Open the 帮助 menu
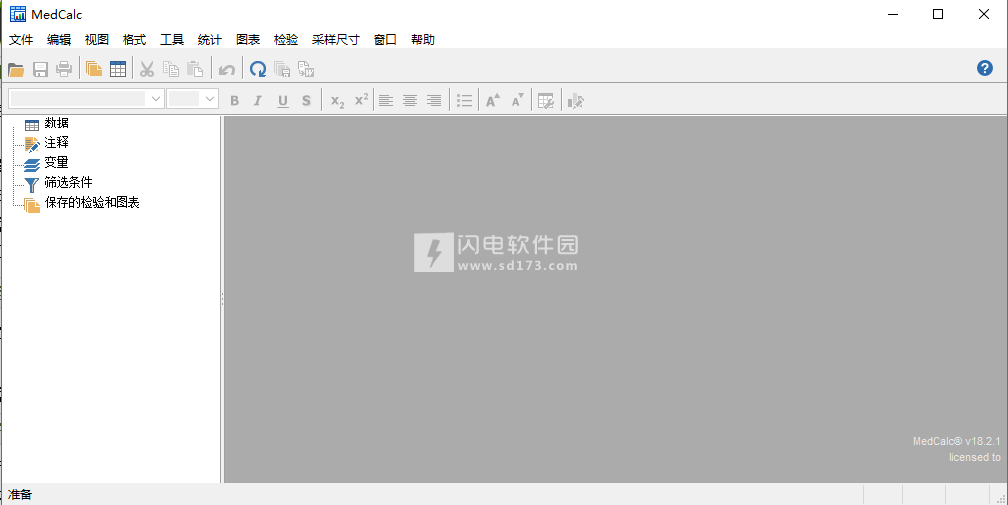The image size is (1008, 505). (x=423, y=39)
